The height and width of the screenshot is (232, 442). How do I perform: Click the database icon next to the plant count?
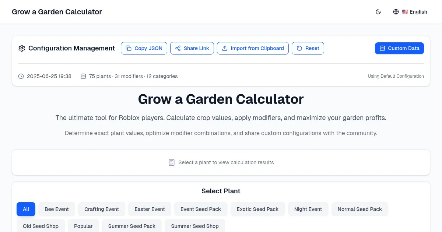point(83,76)
